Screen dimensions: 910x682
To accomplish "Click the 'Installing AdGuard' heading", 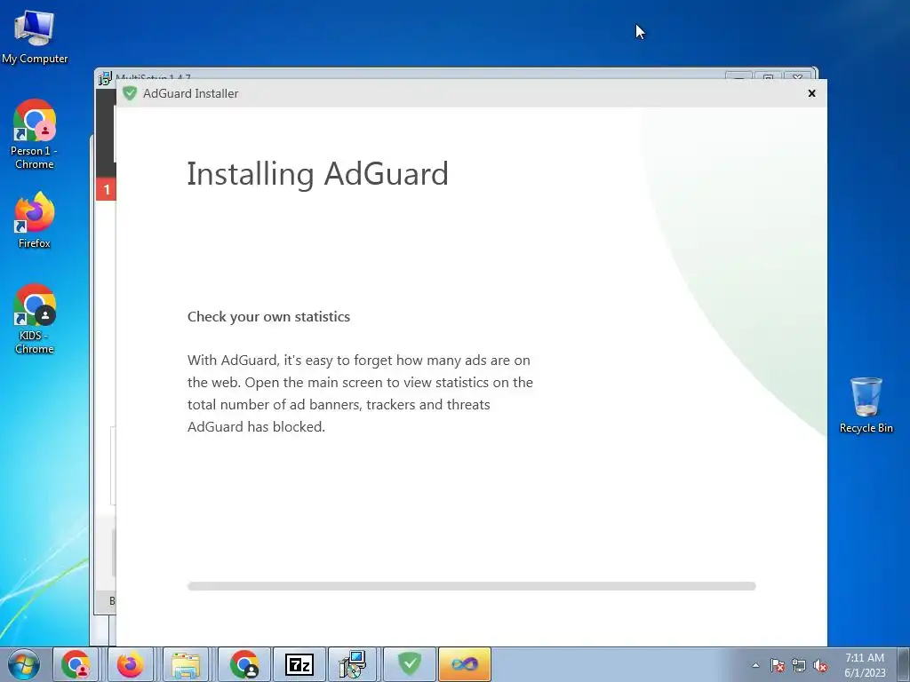I will point(317,174).
